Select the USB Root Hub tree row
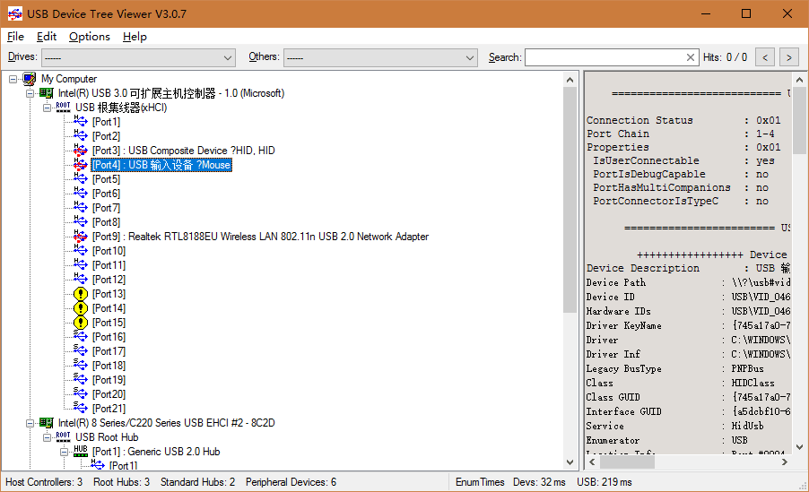The height and width of the screenshot is (492, 809). point(107,437)
